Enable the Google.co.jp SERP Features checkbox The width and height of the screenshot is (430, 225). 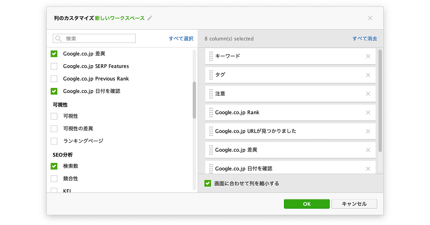click(54, 66)
